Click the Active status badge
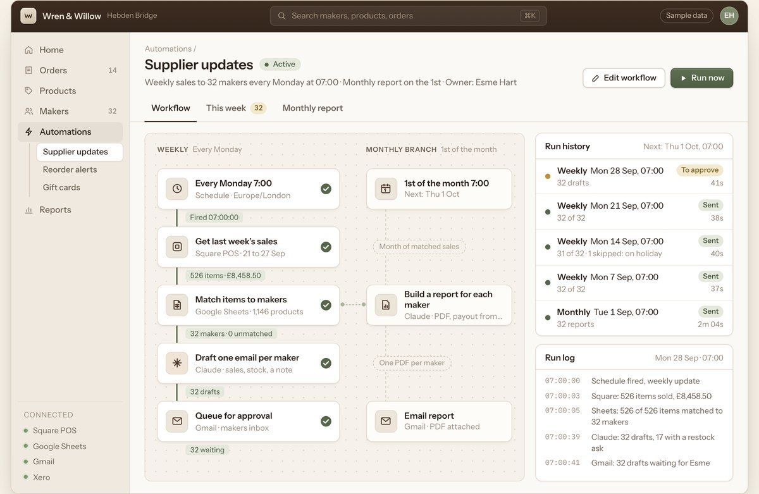759x494 pixels. [280, 64]
